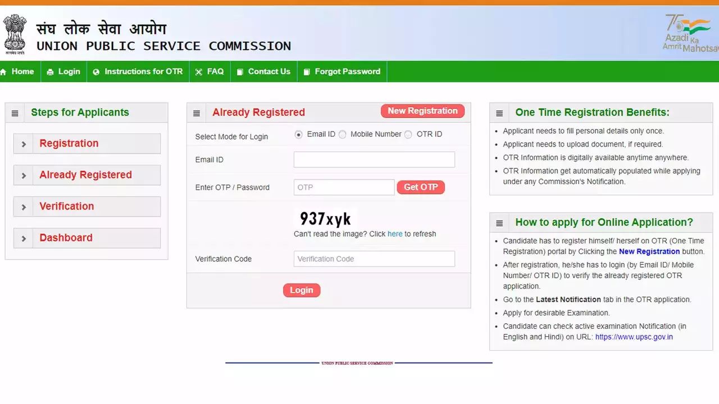This screenshot has height=404, width=719.
Task: Click hamburger icon beside One Time Registration Benefits
Action: click(x=499, y=113)
